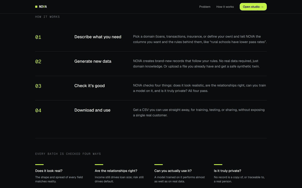Click the Does it look real? heading
302x188 pixels.
point(49,171)
